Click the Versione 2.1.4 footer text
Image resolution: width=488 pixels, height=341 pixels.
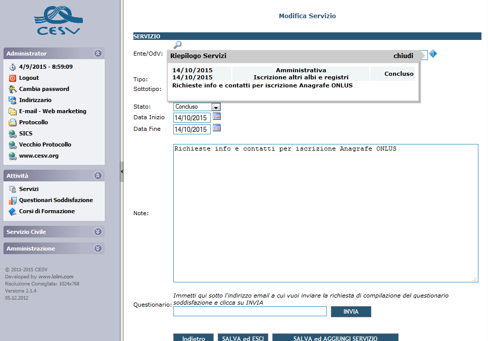[x=21, y=290]
